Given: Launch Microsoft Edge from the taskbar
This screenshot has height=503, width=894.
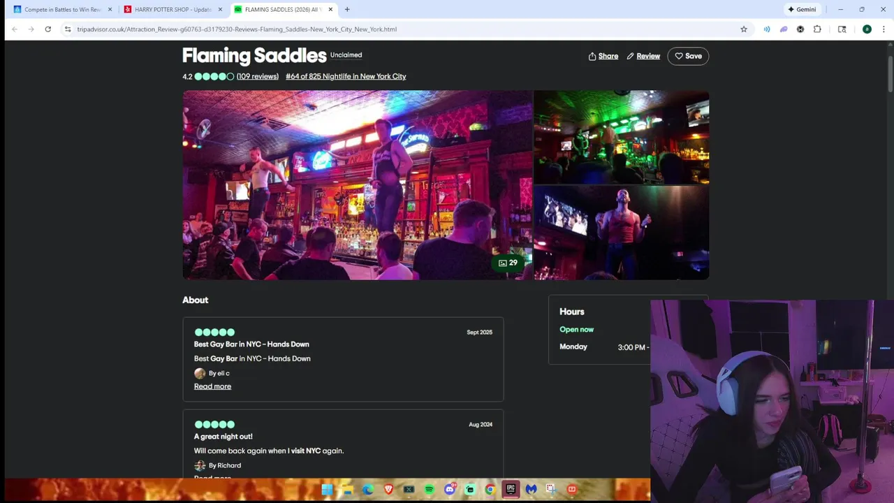Looking at the screenshot, I should click(367, 490).
